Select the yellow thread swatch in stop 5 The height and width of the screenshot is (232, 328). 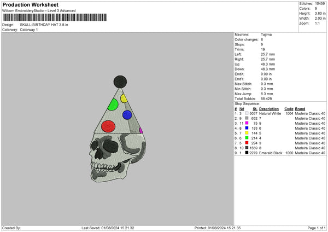tap(247, 133)
